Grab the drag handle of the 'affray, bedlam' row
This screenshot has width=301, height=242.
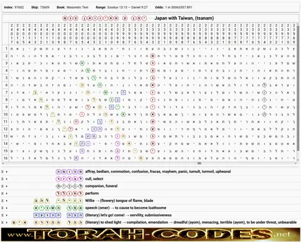point(3,172)
